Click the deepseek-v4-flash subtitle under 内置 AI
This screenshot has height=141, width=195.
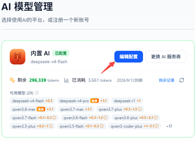(49, 62)
